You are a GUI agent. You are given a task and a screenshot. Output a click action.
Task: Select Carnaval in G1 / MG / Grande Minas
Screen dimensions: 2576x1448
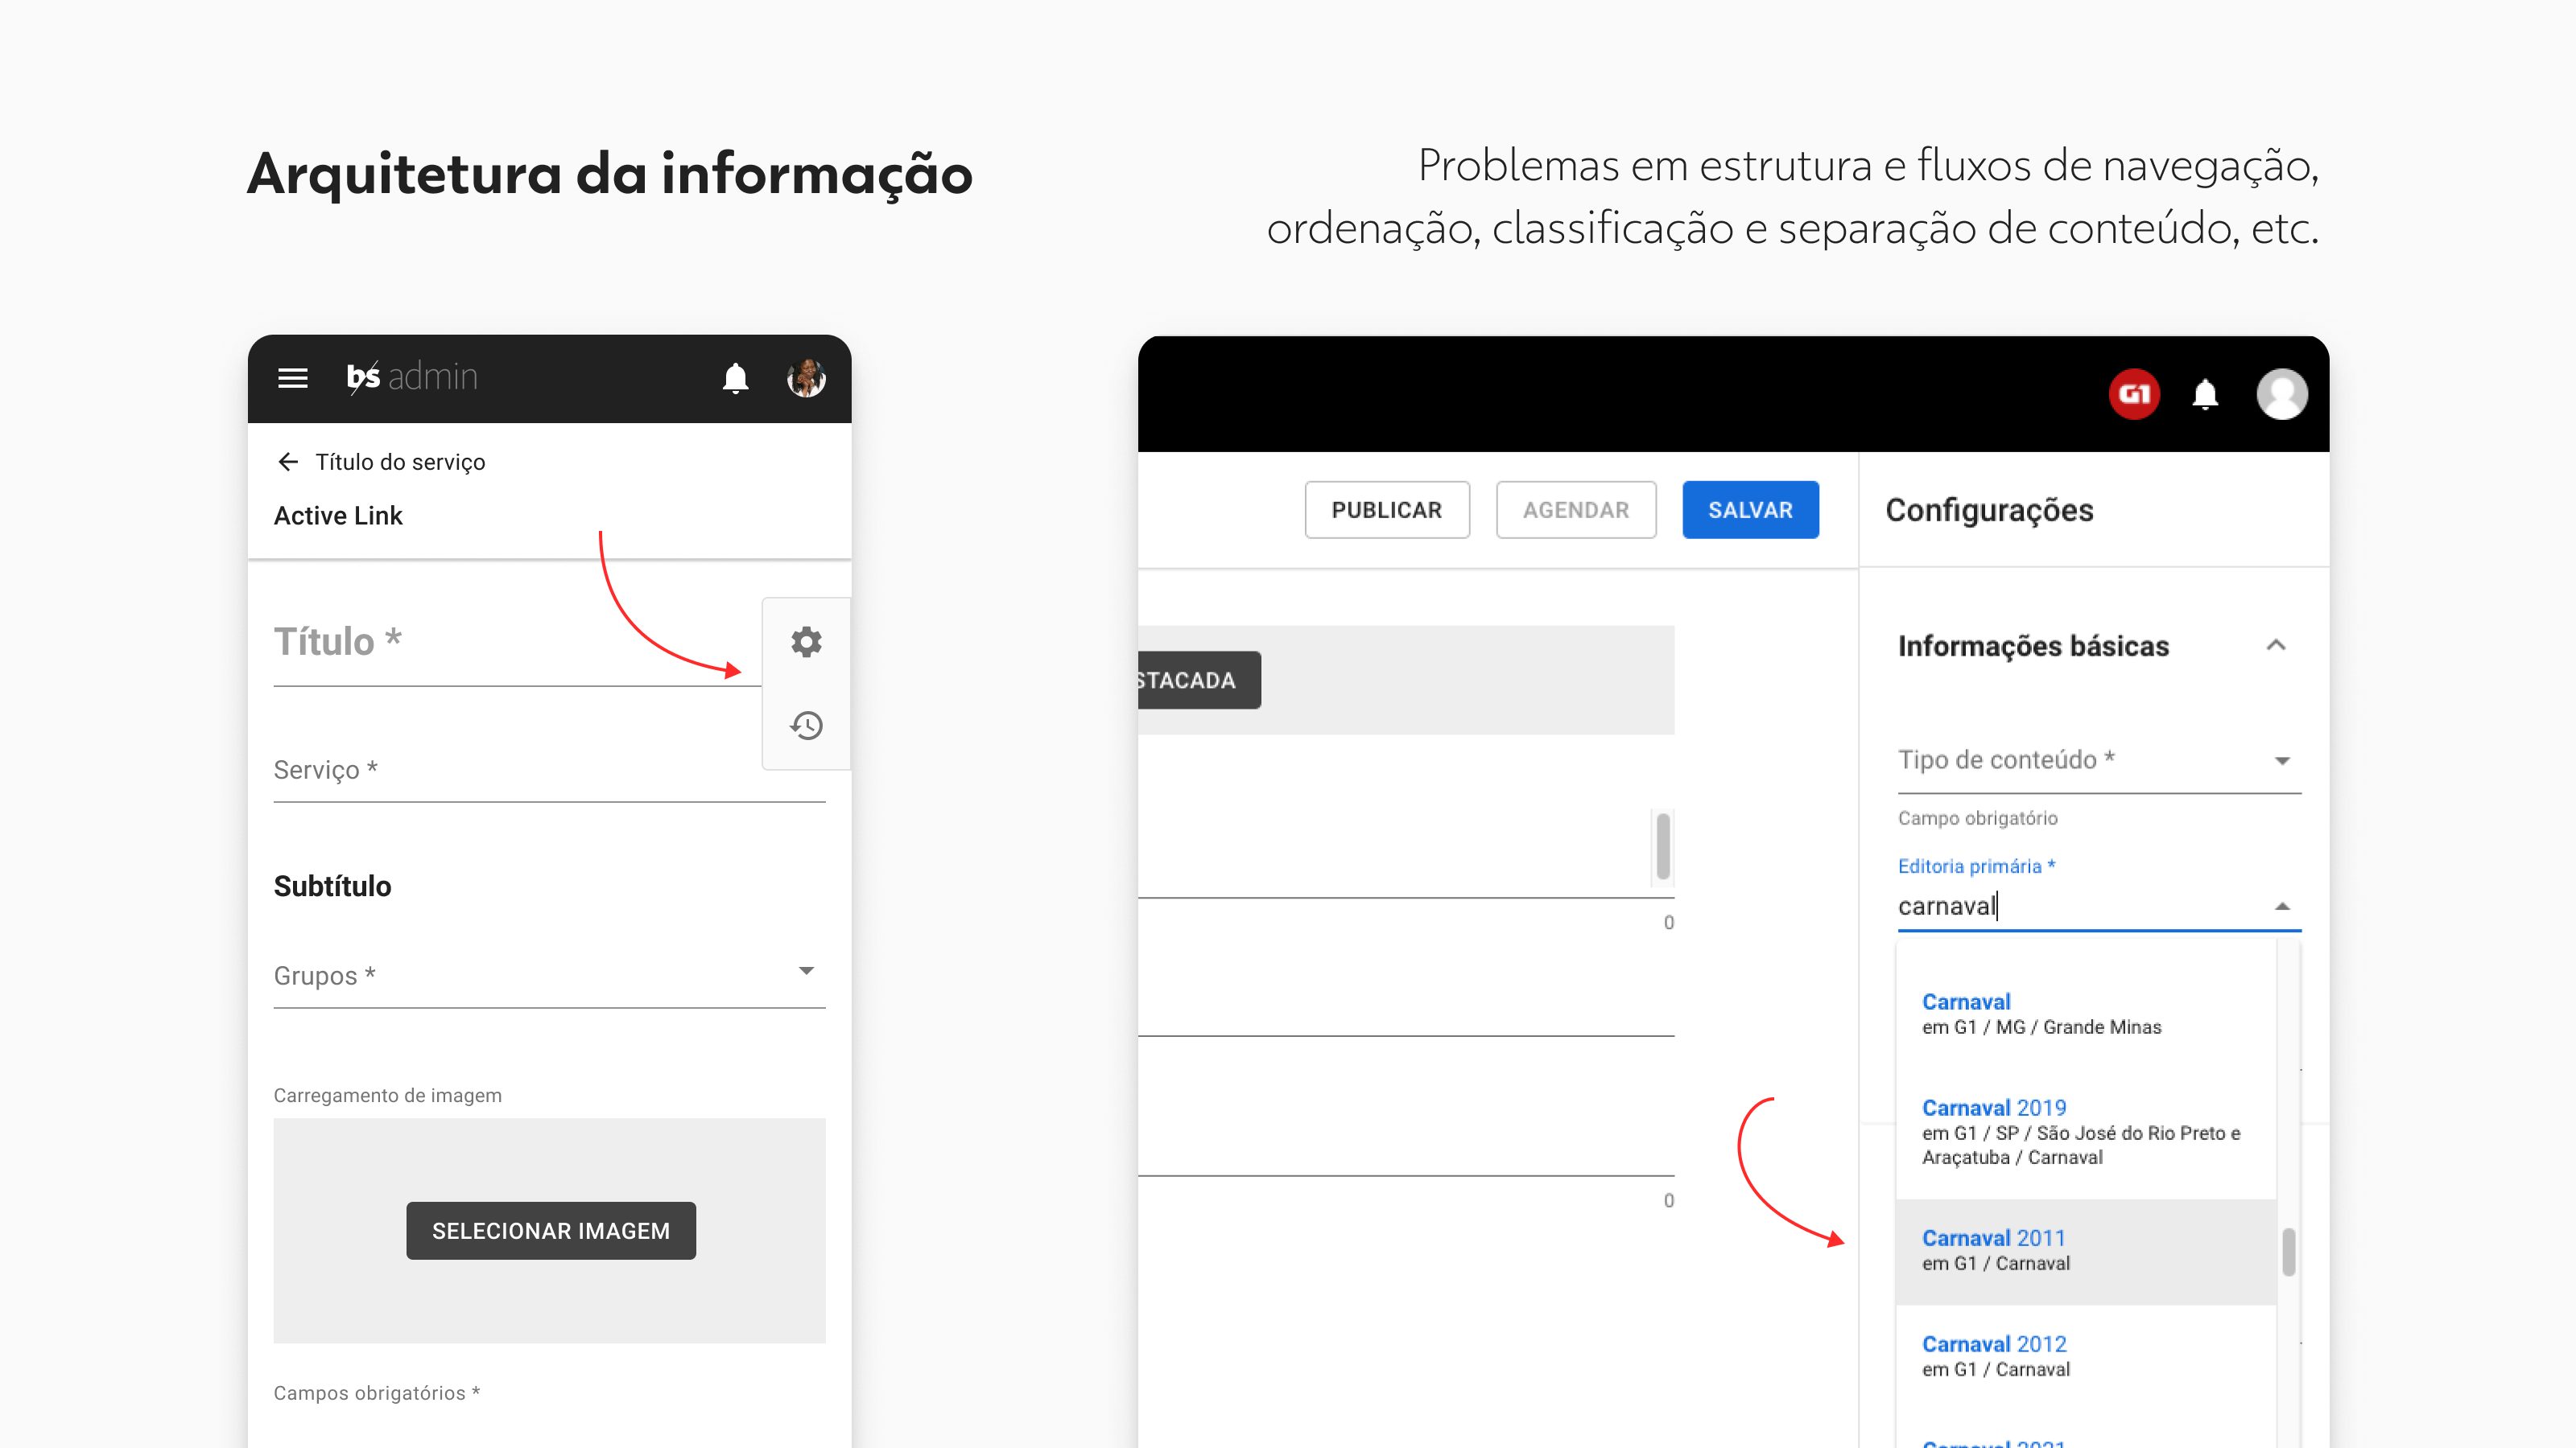tap(2086, 1014)
